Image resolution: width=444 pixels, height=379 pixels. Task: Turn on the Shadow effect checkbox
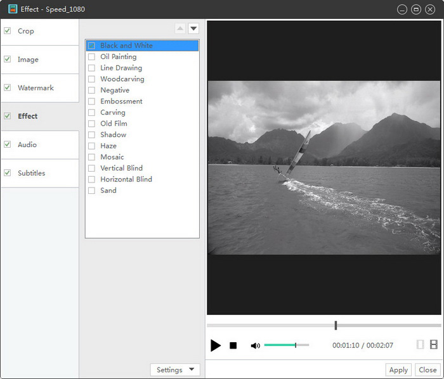click(x=91, y=134)
